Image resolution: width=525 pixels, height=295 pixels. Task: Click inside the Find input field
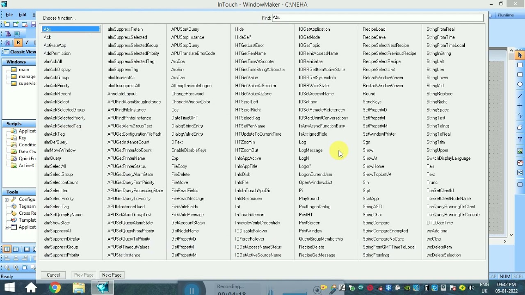377,18
